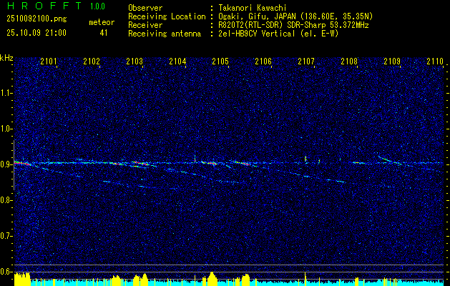The height and width of the screenshot is (286, 450).
Task: Click the 2105 time marker
Action: tap(220, 61)
